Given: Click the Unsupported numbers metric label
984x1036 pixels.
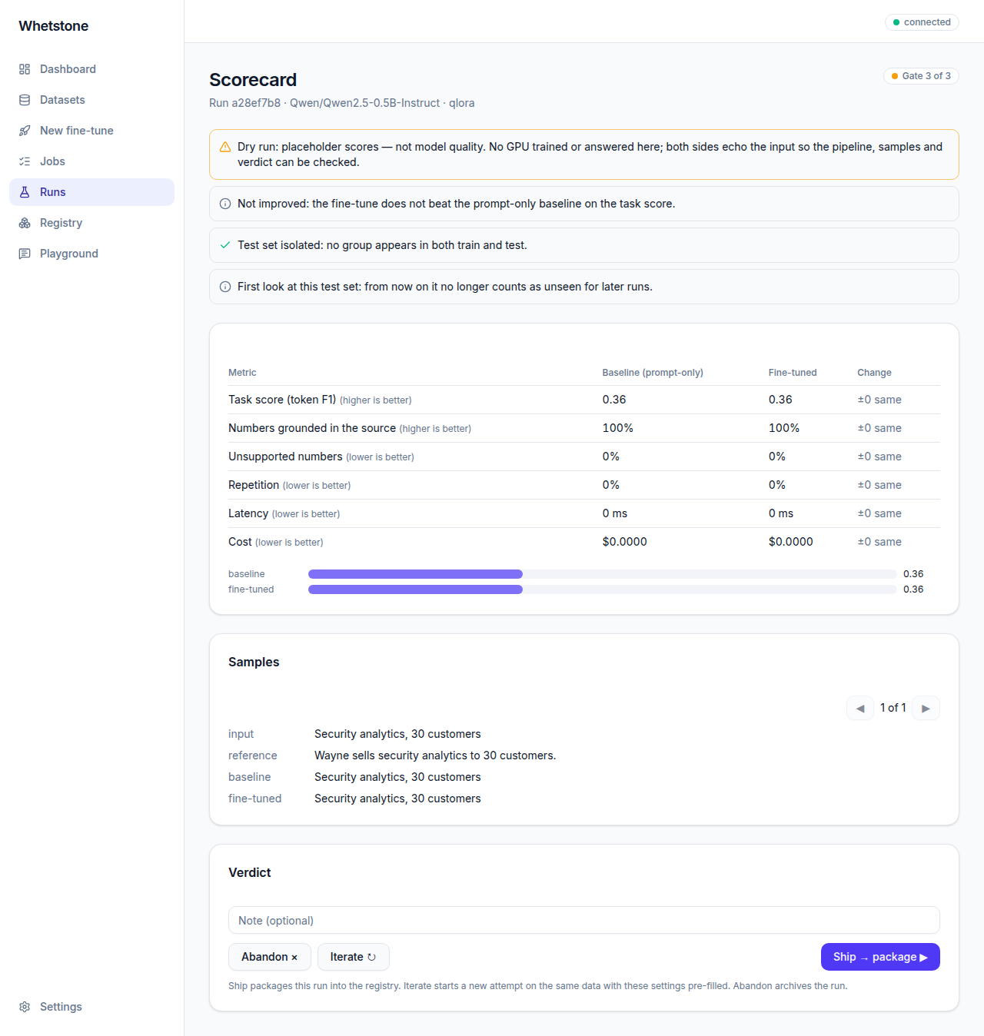Looking at the screenshot, I should click(x=285, y=457).
